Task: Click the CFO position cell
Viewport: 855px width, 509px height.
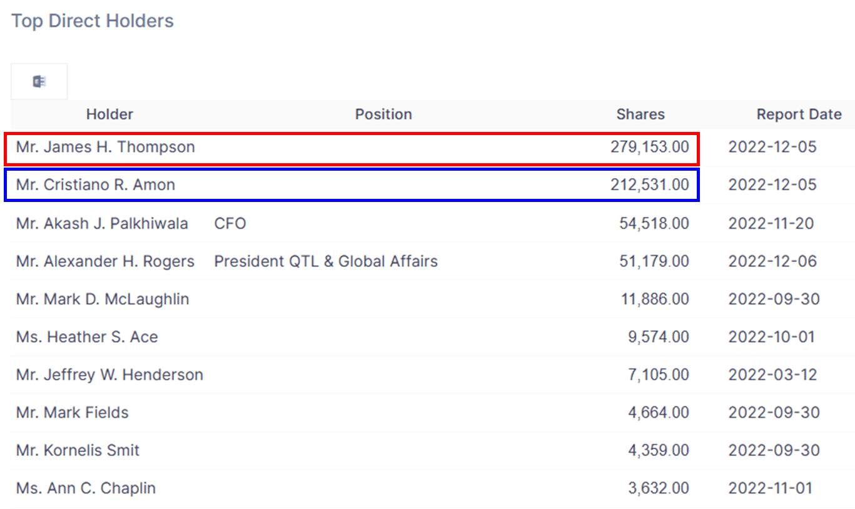Action: (230, 223)
